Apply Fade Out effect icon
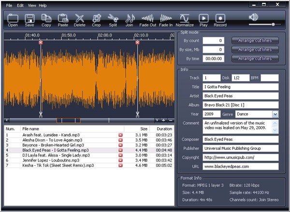The height and width of the screenshot is (212, 290). (x=147, y=19)
